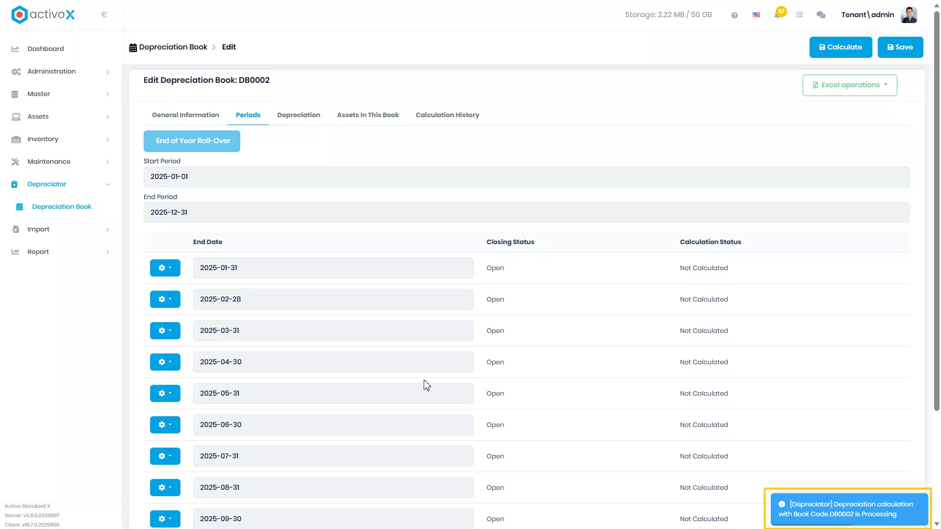Open gear actions for period 2025-04-30
The width and height of the screenshot is (941, 529).
[x=165, y=362]
